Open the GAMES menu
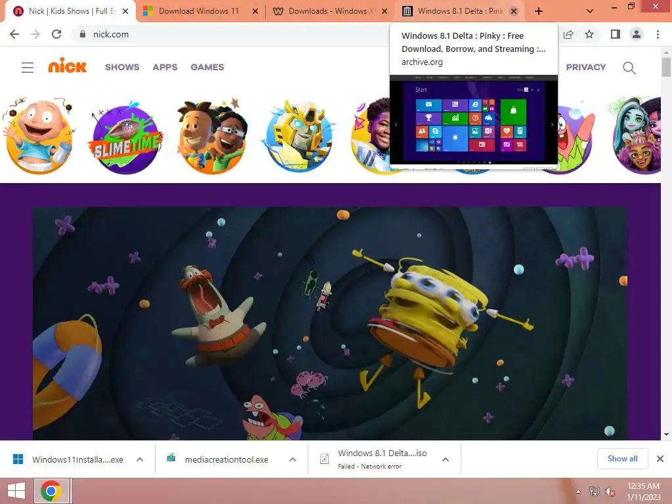672x504 pixels. pos(207,68)
